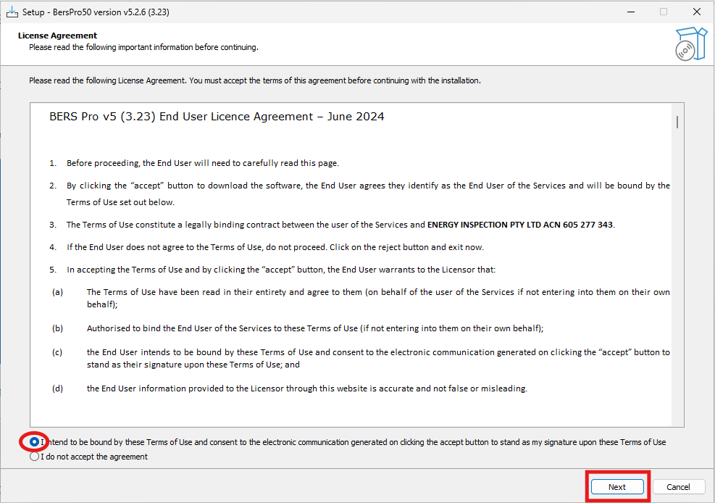Click the window title 'Setup - BersPro50 version v5.2.6'
Screen dimensions: 715x503
pyautogui.click(x=96, y=12)
